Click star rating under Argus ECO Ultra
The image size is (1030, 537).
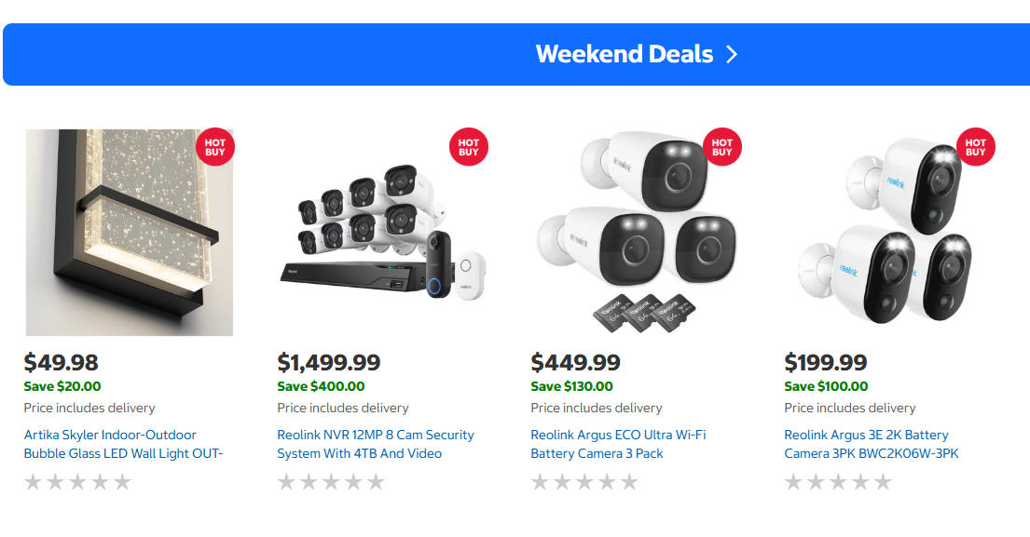584,482
